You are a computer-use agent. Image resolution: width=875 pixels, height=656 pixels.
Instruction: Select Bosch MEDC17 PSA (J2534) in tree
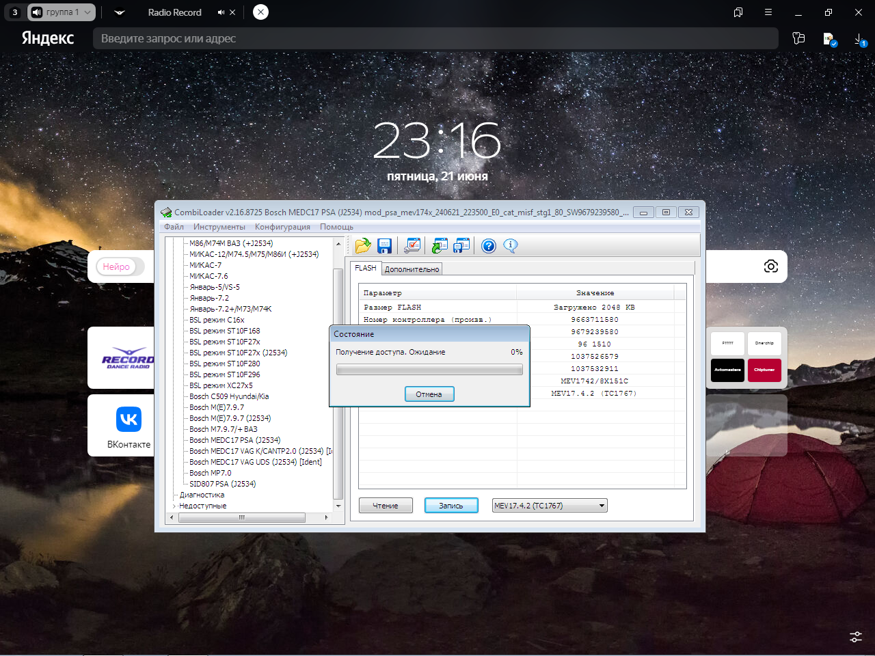point(234,440)
